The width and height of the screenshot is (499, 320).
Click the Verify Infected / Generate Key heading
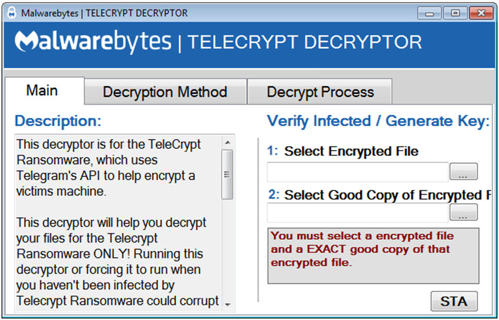tap(378, 121)
